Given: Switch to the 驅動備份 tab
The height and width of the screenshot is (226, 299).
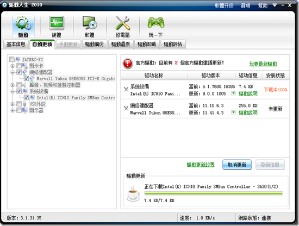Looking at the screenshot, I should click(x=95, y=44).
